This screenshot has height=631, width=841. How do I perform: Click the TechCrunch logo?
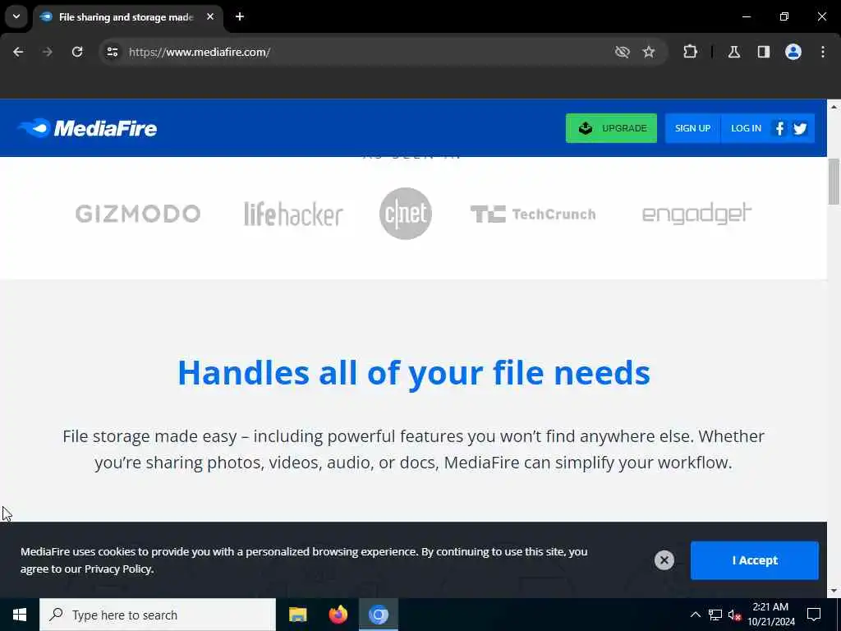pyautogui.click(x=533, y=214)
